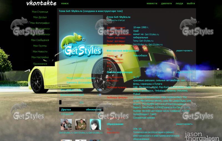Click редактировать for Образование
The height and width of the screenshot is (141, 222).
pos(184,124)
